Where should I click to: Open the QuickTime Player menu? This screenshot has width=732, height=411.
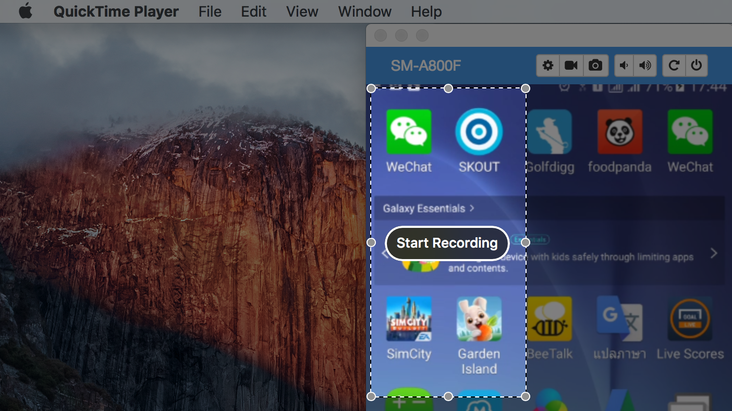point(116,11)
